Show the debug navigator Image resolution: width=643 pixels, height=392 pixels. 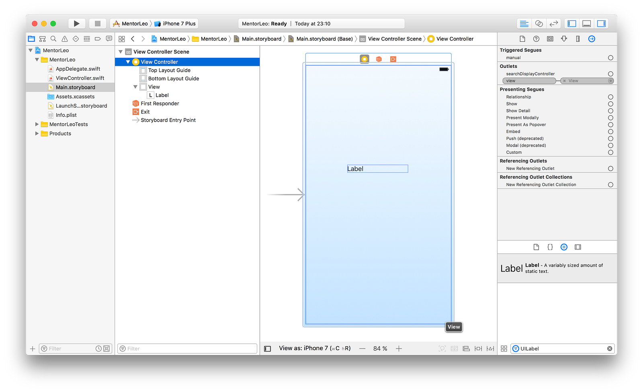pyautogui.click(x=87, y=39)
